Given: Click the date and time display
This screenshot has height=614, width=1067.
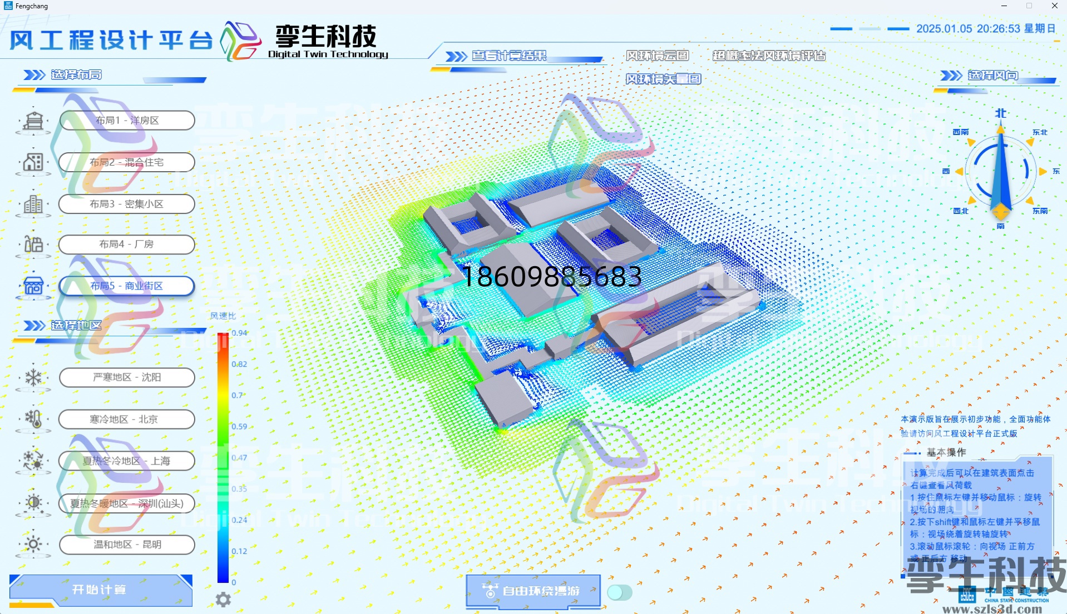Looking at the screenshot, I should tap(986, 28).
